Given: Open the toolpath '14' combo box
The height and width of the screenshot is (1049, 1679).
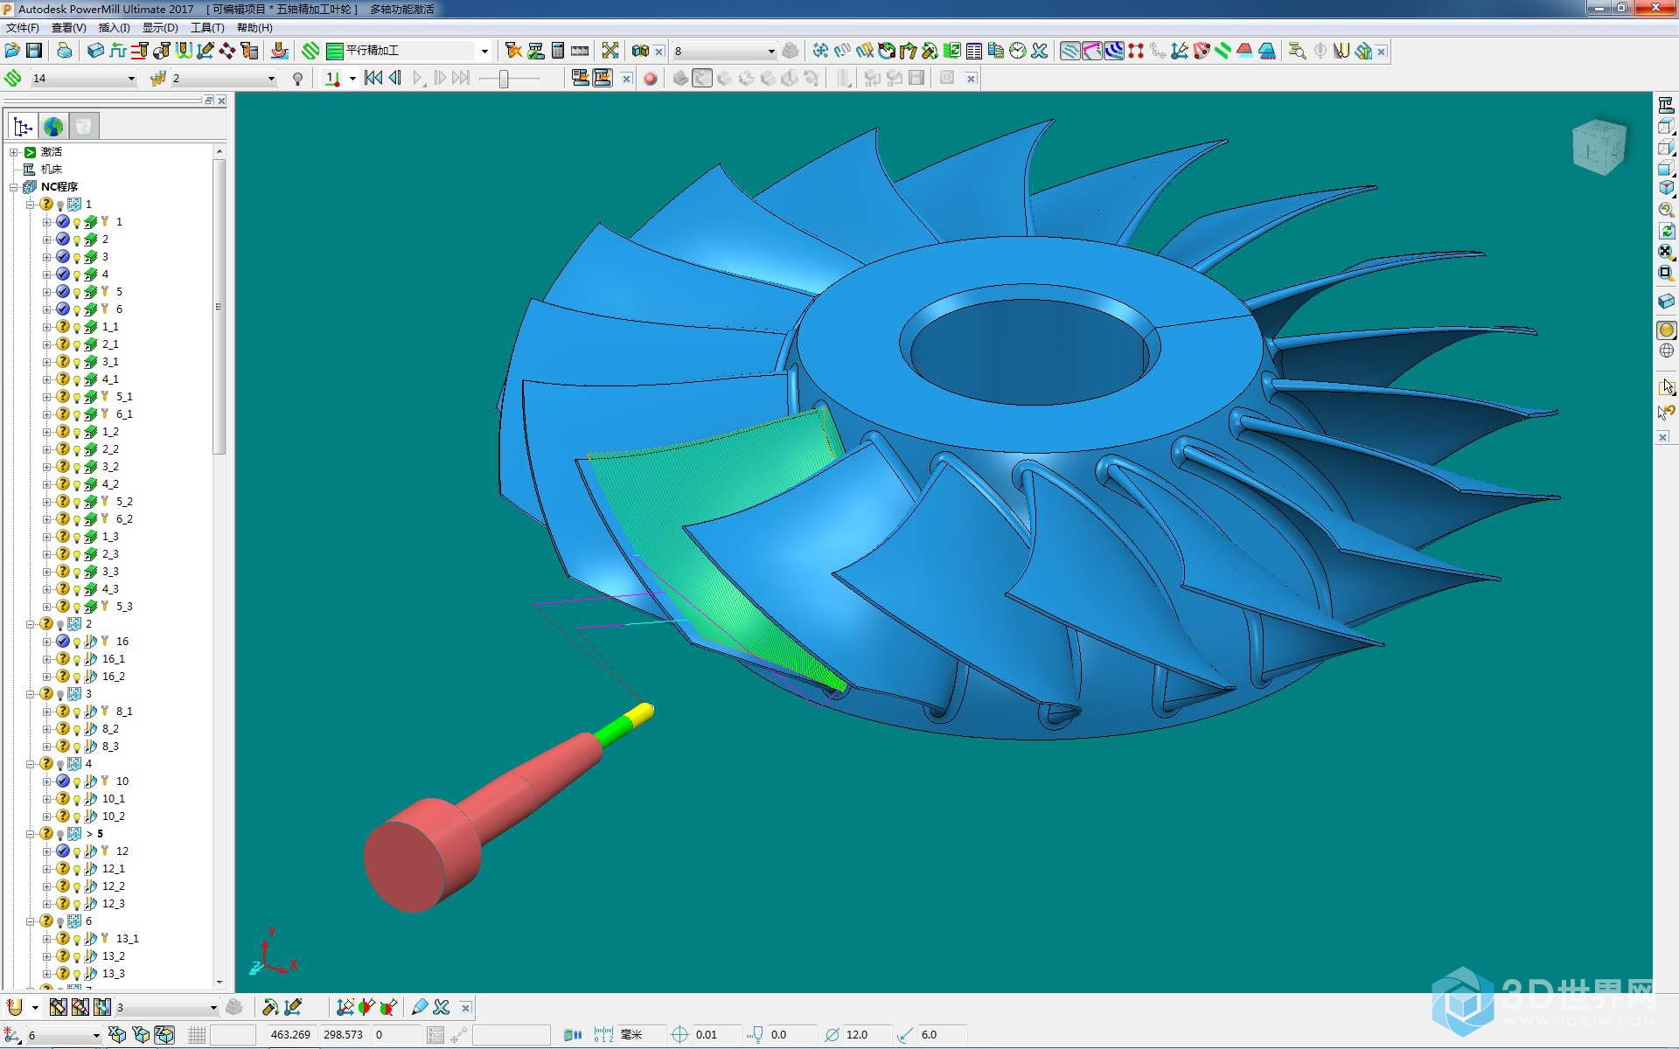Looking at the screenshot, I should (82, 79).
